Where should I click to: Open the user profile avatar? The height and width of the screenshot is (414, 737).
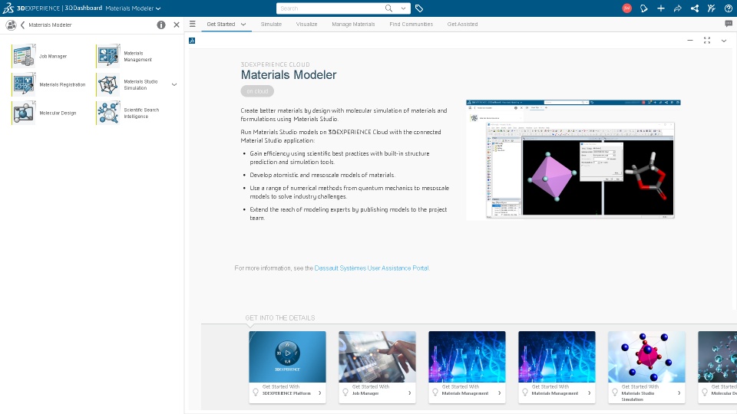[x=627, y=8]
